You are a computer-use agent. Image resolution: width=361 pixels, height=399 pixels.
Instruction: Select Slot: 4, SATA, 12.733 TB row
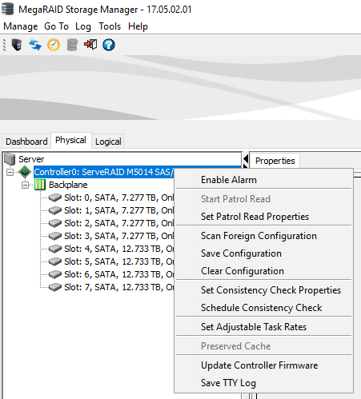(x=118, y=249)
